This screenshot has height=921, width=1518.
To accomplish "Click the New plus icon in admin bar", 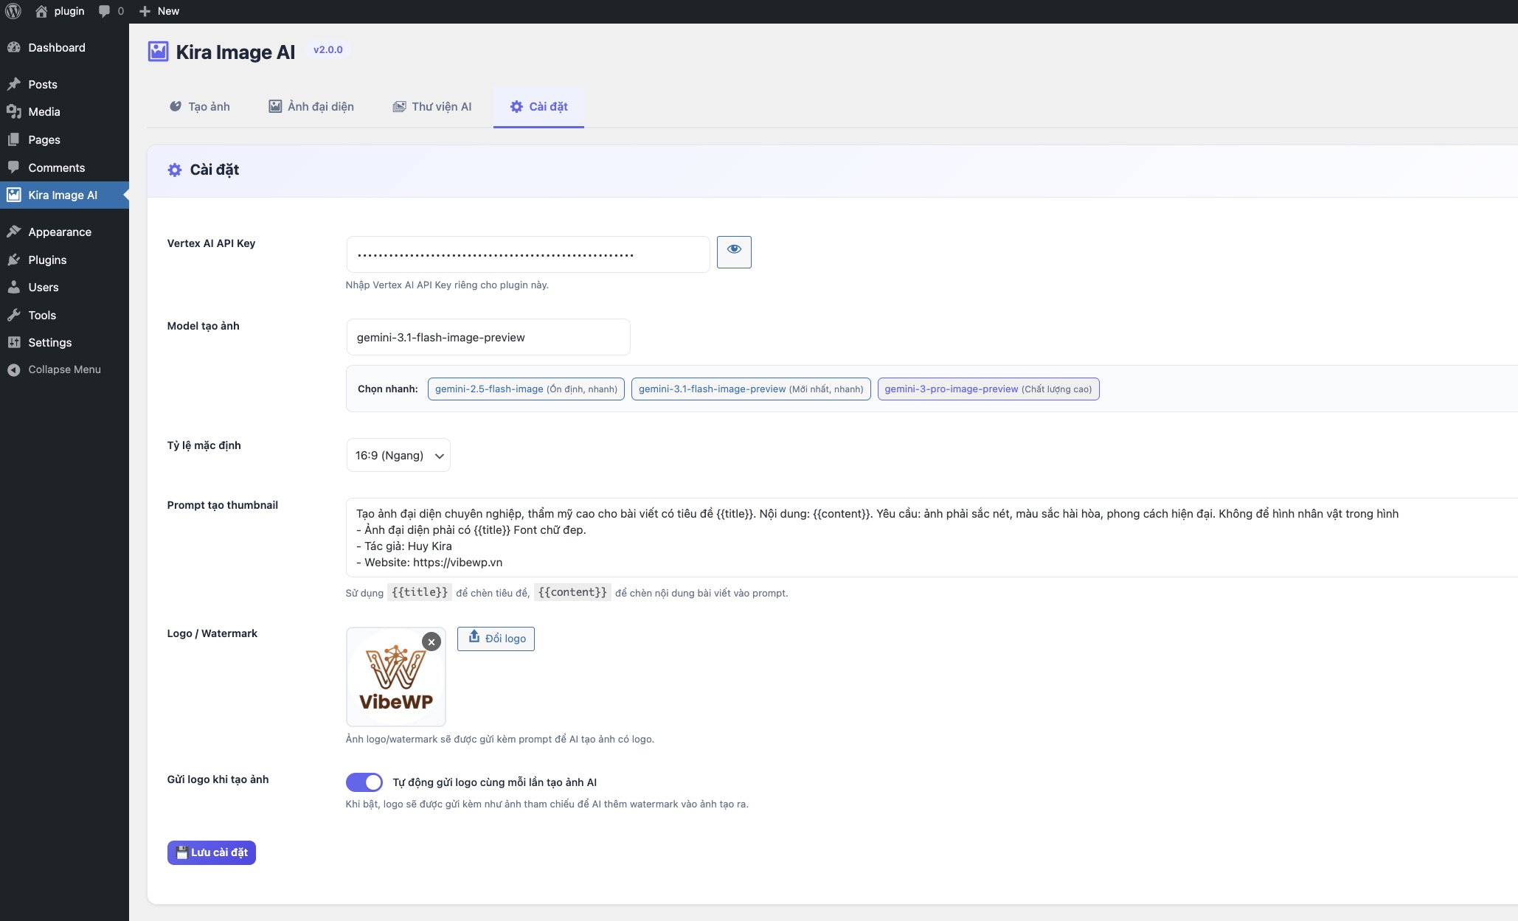I will [x=145, y=11].
